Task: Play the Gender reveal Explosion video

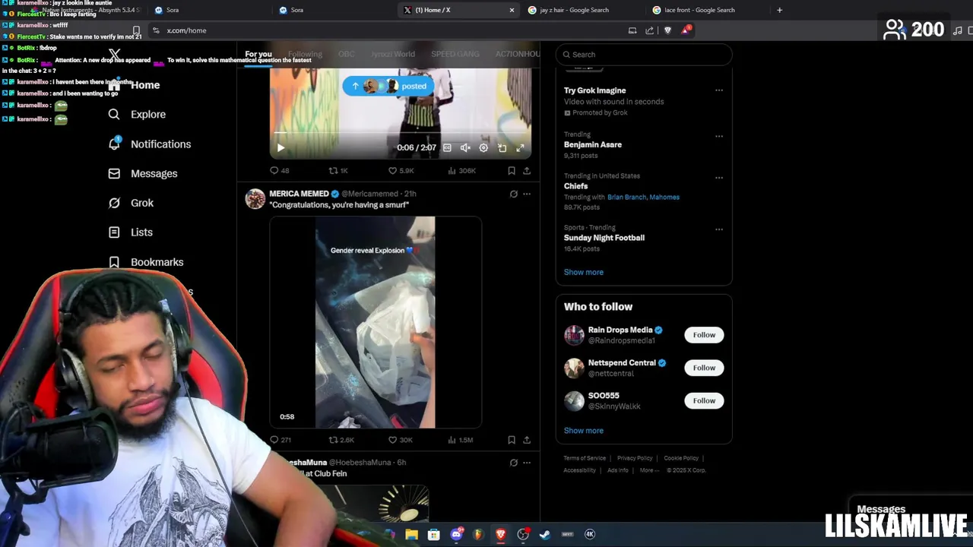Action: [x=376, y=322]
